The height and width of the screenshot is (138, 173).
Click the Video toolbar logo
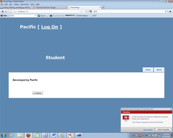click(x=4, y=16)
